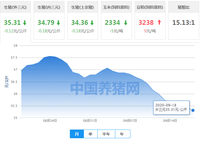Screen dimensions: 200x141
Task: Select the 生猪(内三元) price tab
Action: coord(49,20)
